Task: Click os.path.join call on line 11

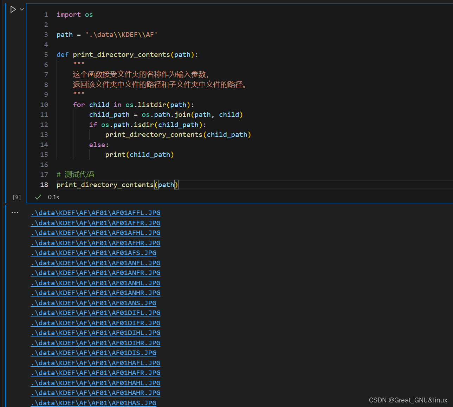Action: coord(192,115)
